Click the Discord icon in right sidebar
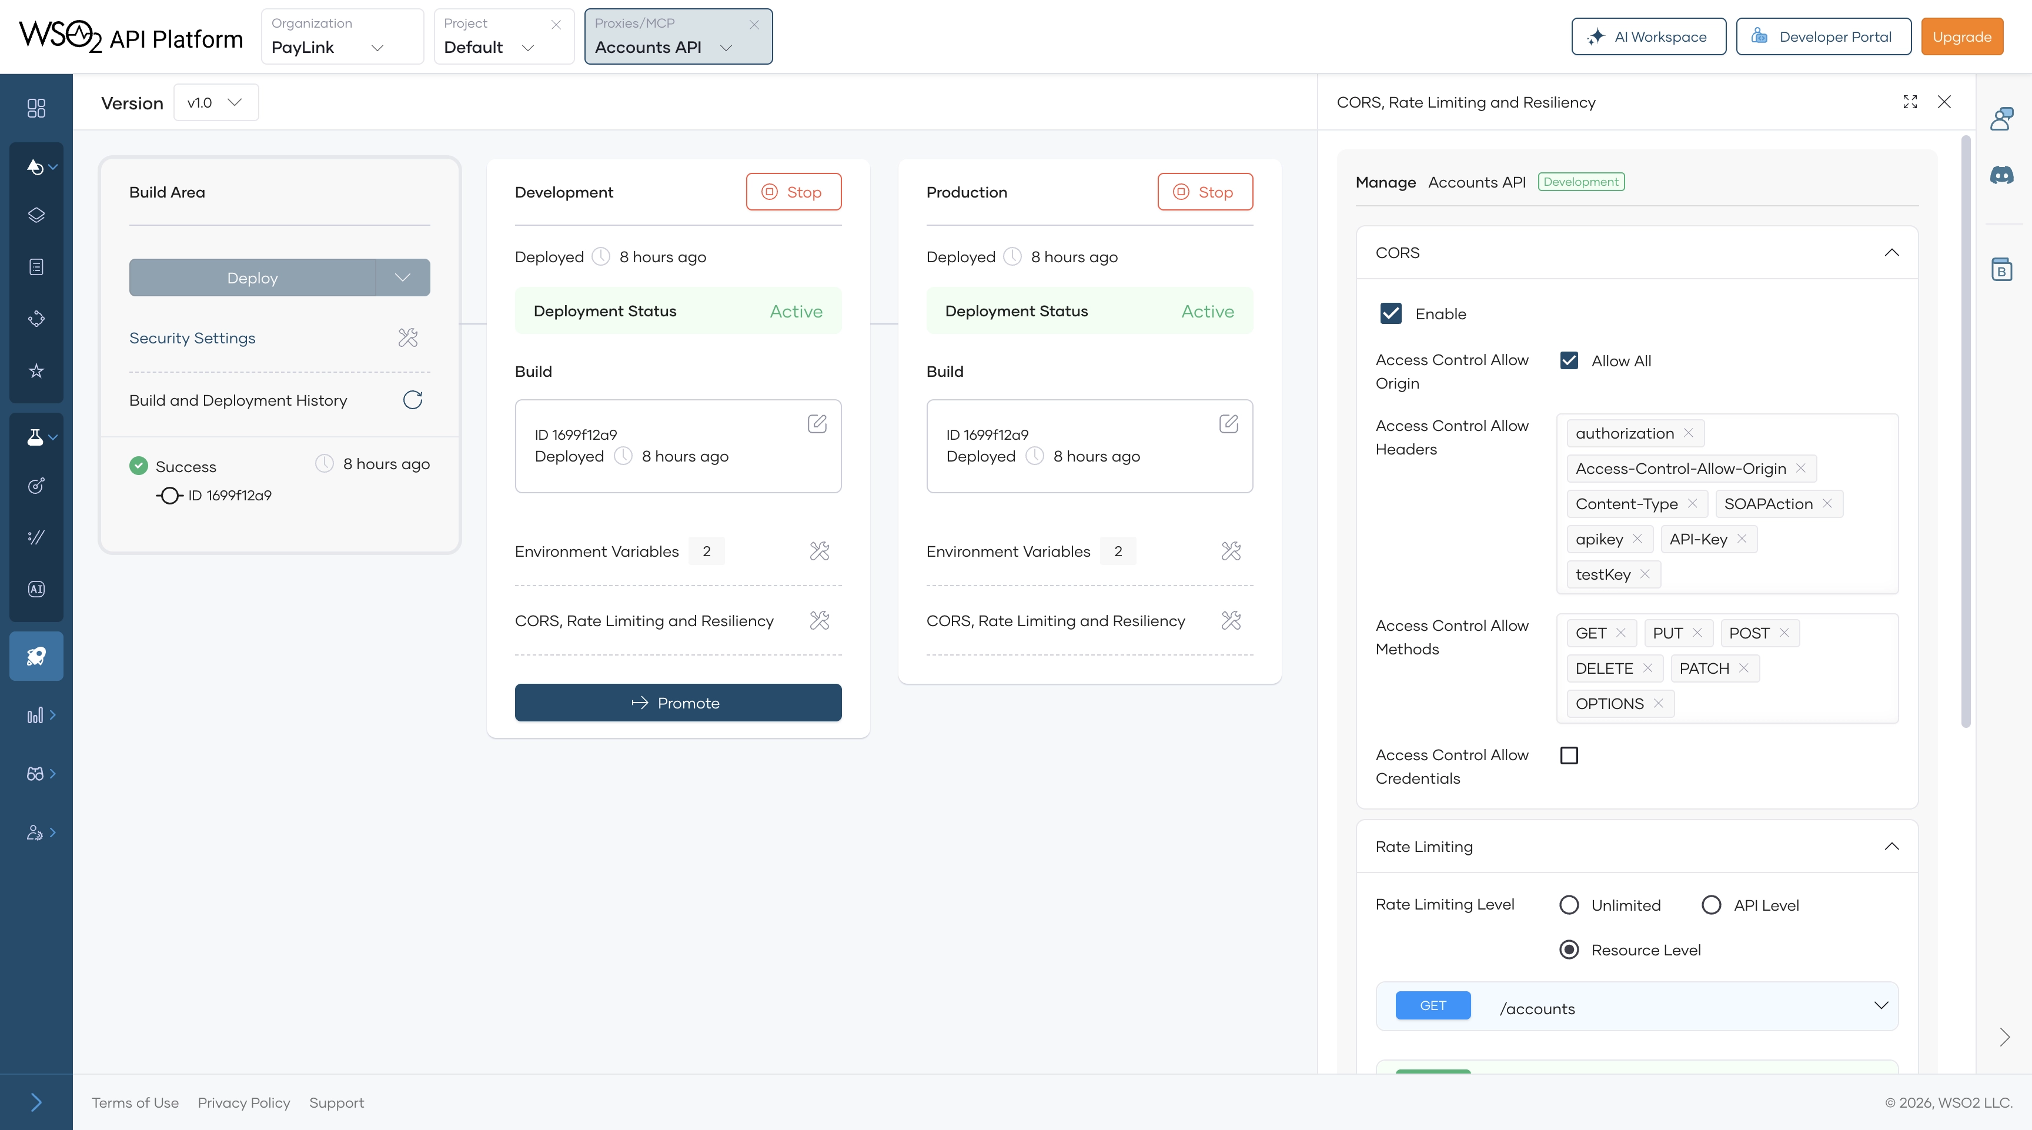The image size is (2032, 1130). 2003,175
